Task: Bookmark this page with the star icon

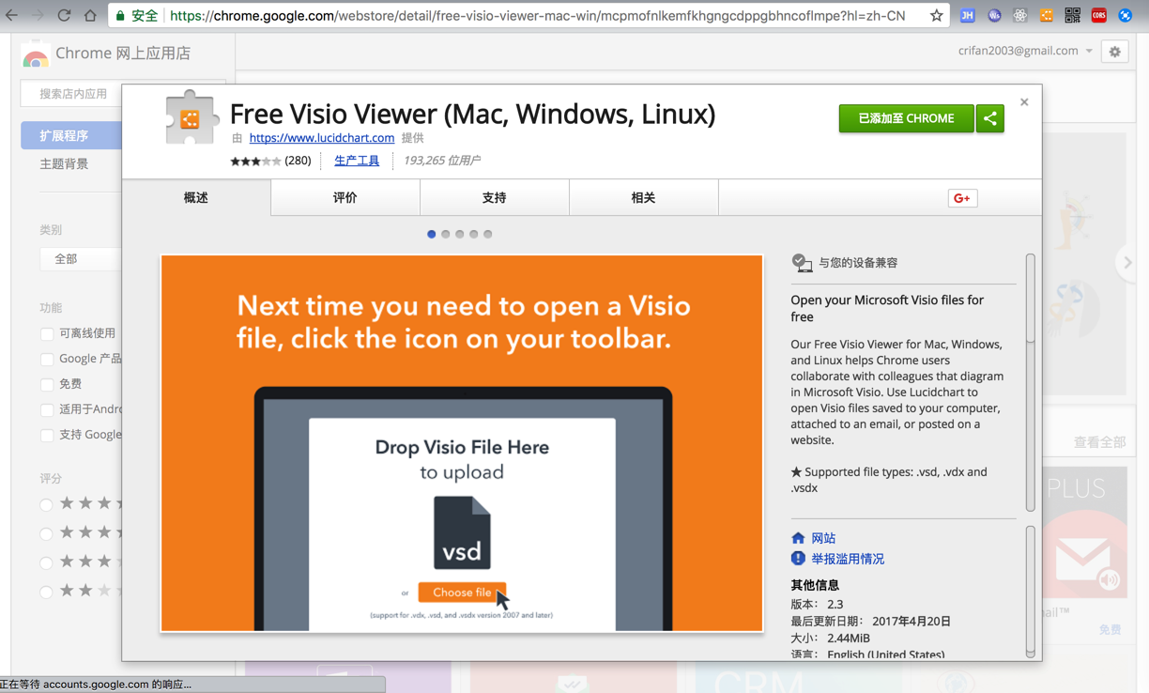Action: (x=936, y=15)
